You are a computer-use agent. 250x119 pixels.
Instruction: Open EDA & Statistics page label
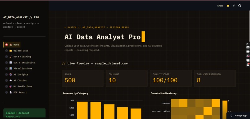click(x=24, y=63)
